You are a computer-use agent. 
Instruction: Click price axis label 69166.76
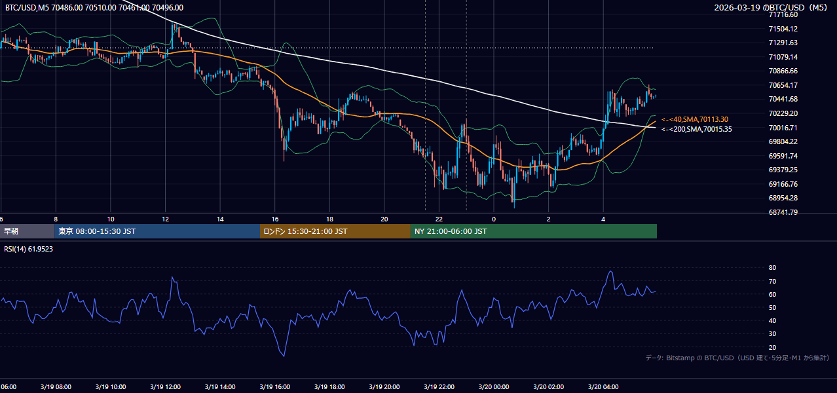point(783,184)
